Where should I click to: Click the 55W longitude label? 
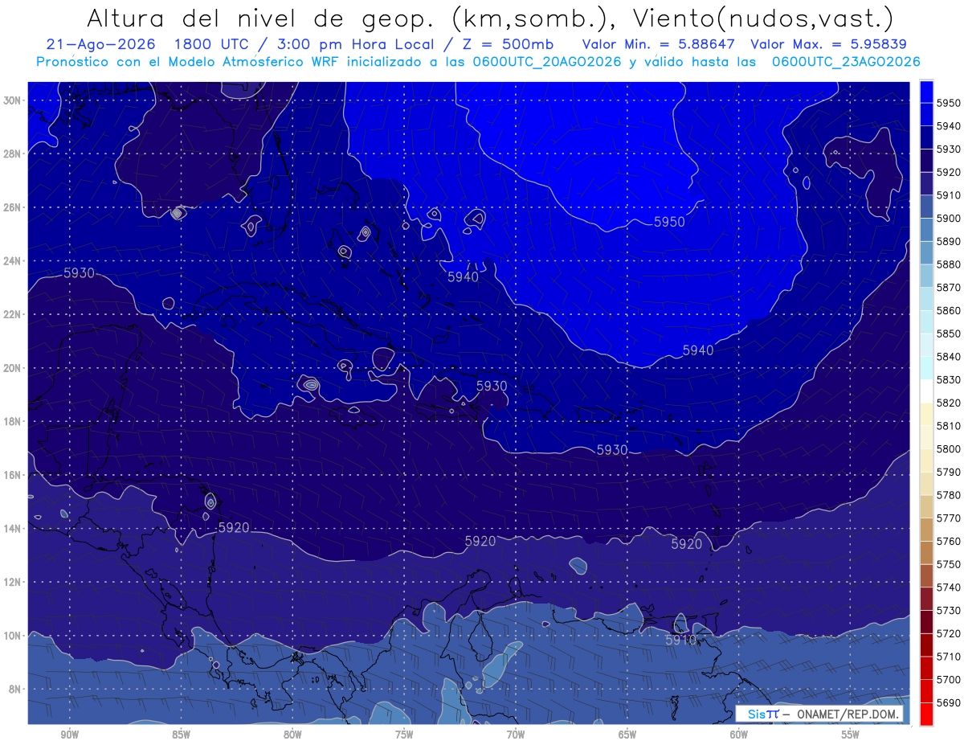click(851, 735)
